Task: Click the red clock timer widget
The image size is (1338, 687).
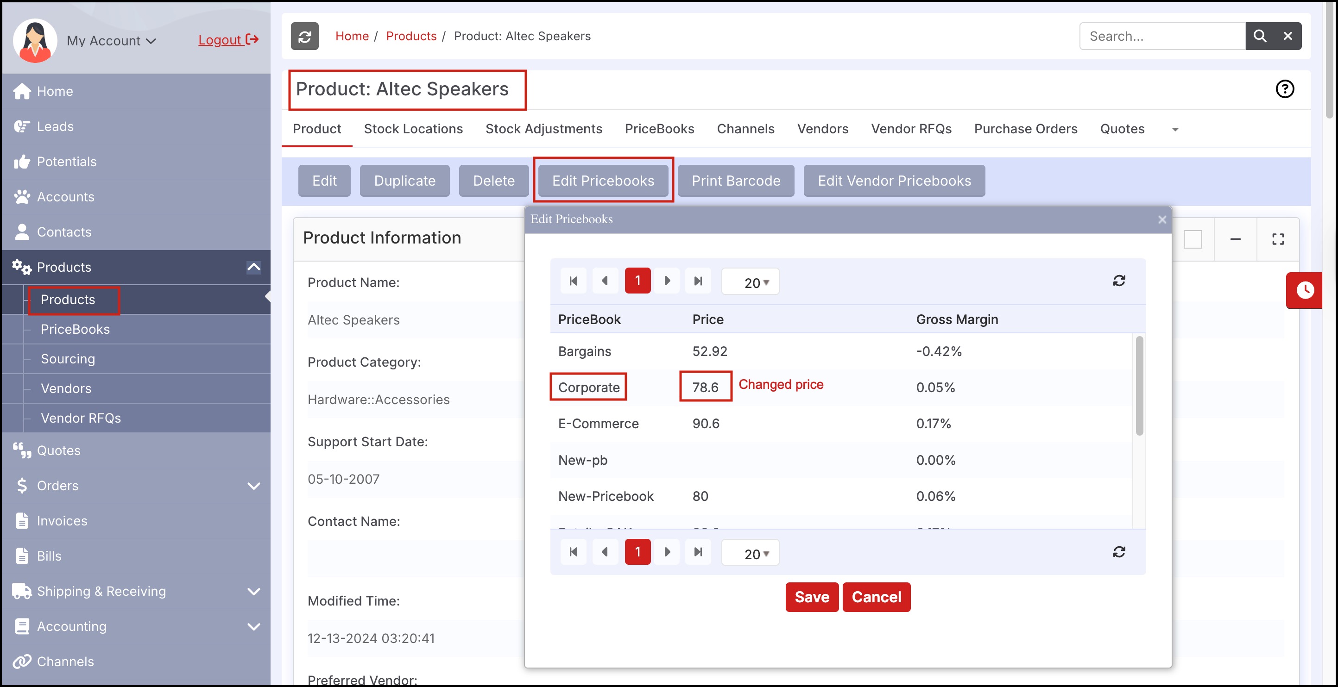Action: (1304, 290)
